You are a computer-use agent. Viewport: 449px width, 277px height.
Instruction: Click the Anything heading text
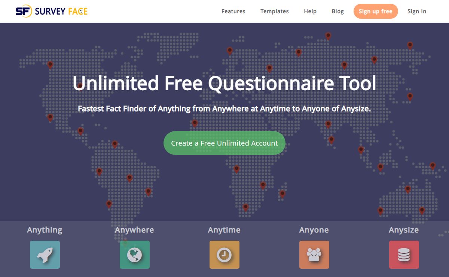(x=45, y=230)
